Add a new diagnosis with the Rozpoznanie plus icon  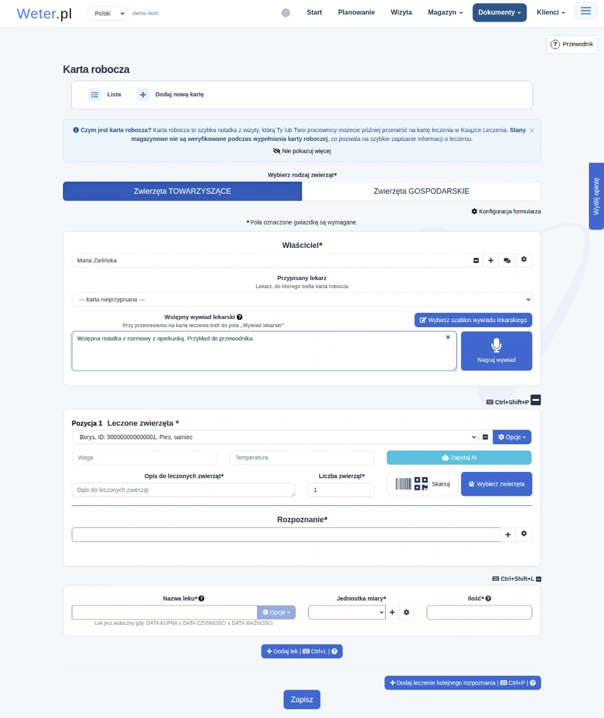[508, 534]
